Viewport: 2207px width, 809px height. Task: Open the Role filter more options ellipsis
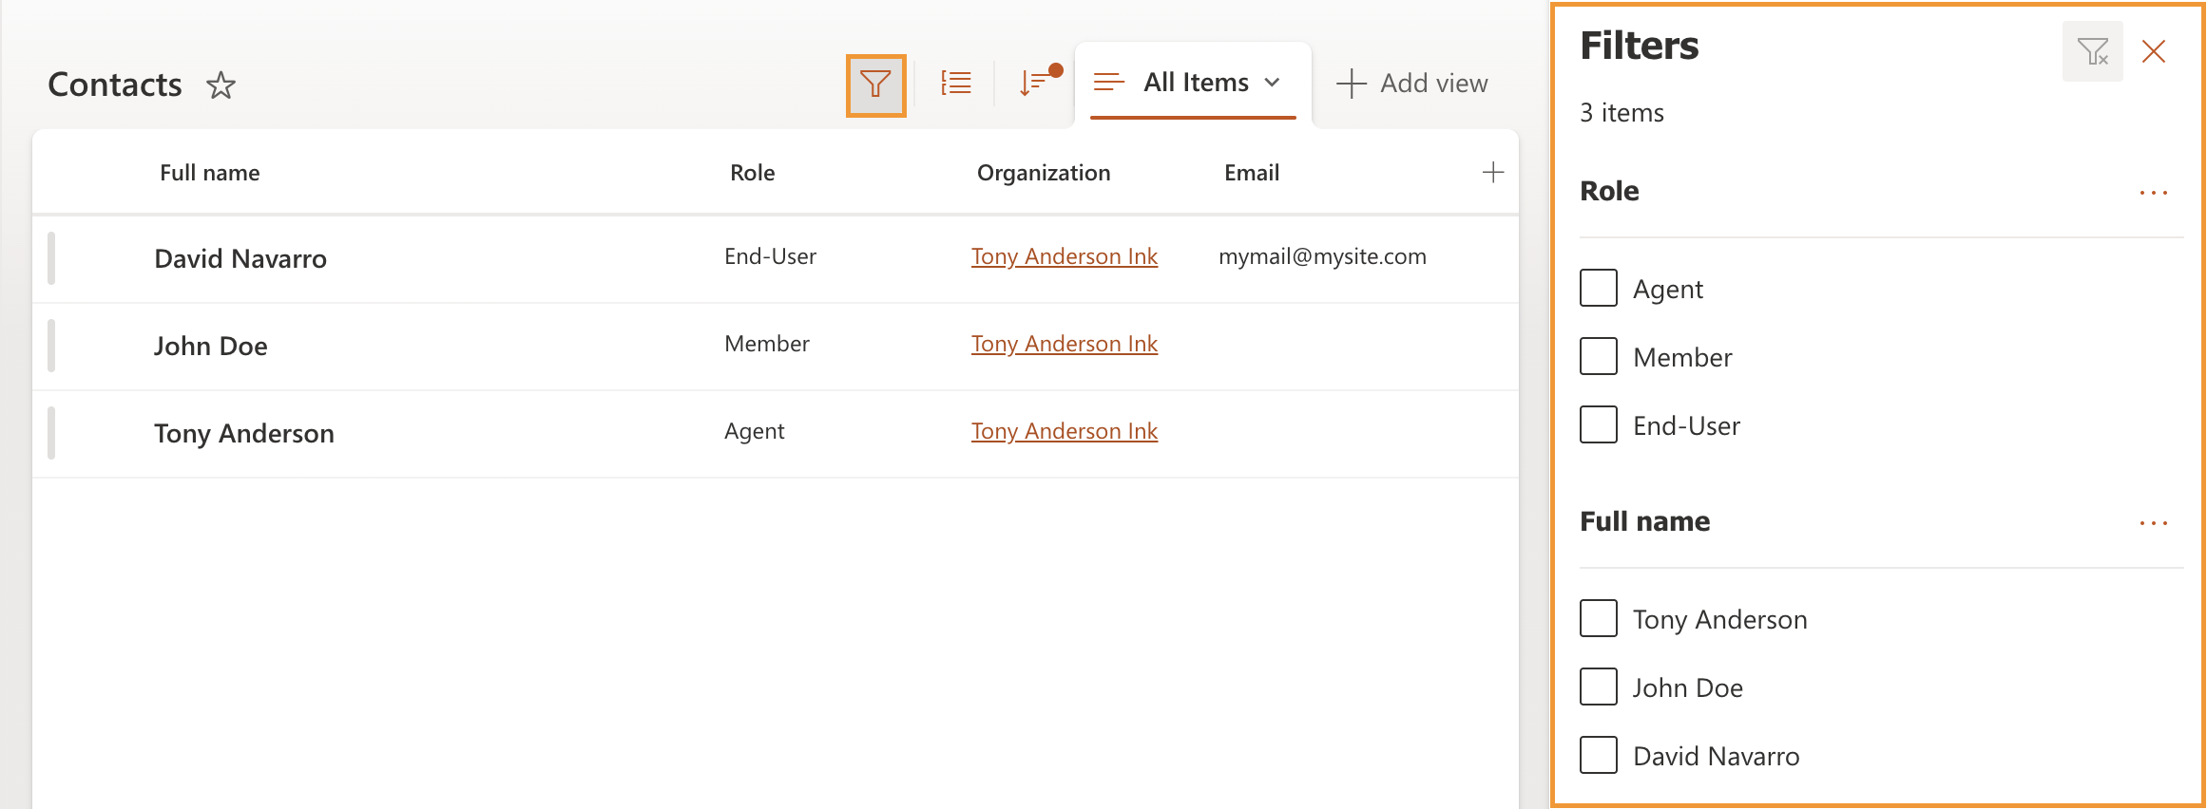click(x=2153, y=193)
